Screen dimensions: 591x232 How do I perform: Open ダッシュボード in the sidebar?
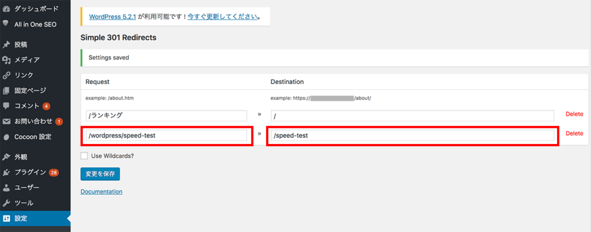[x=35, y=9]
